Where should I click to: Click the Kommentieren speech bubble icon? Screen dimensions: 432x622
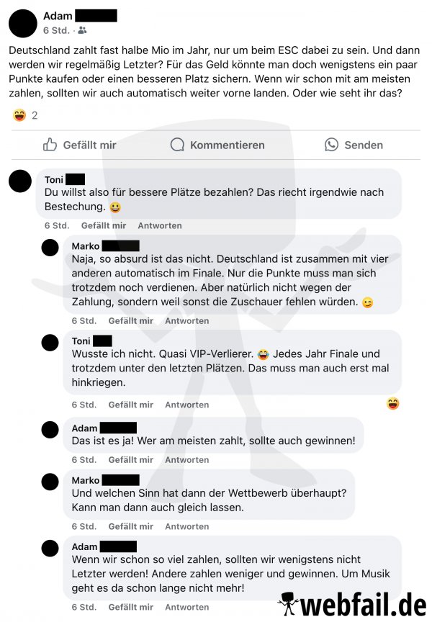[177, 145]
